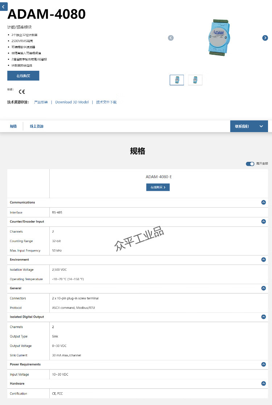Switch to the 线上资源 tab

[37, 126]
